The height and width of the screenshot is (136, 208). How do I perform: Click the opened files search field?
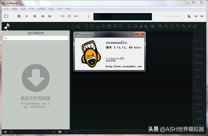click(36, 38)
